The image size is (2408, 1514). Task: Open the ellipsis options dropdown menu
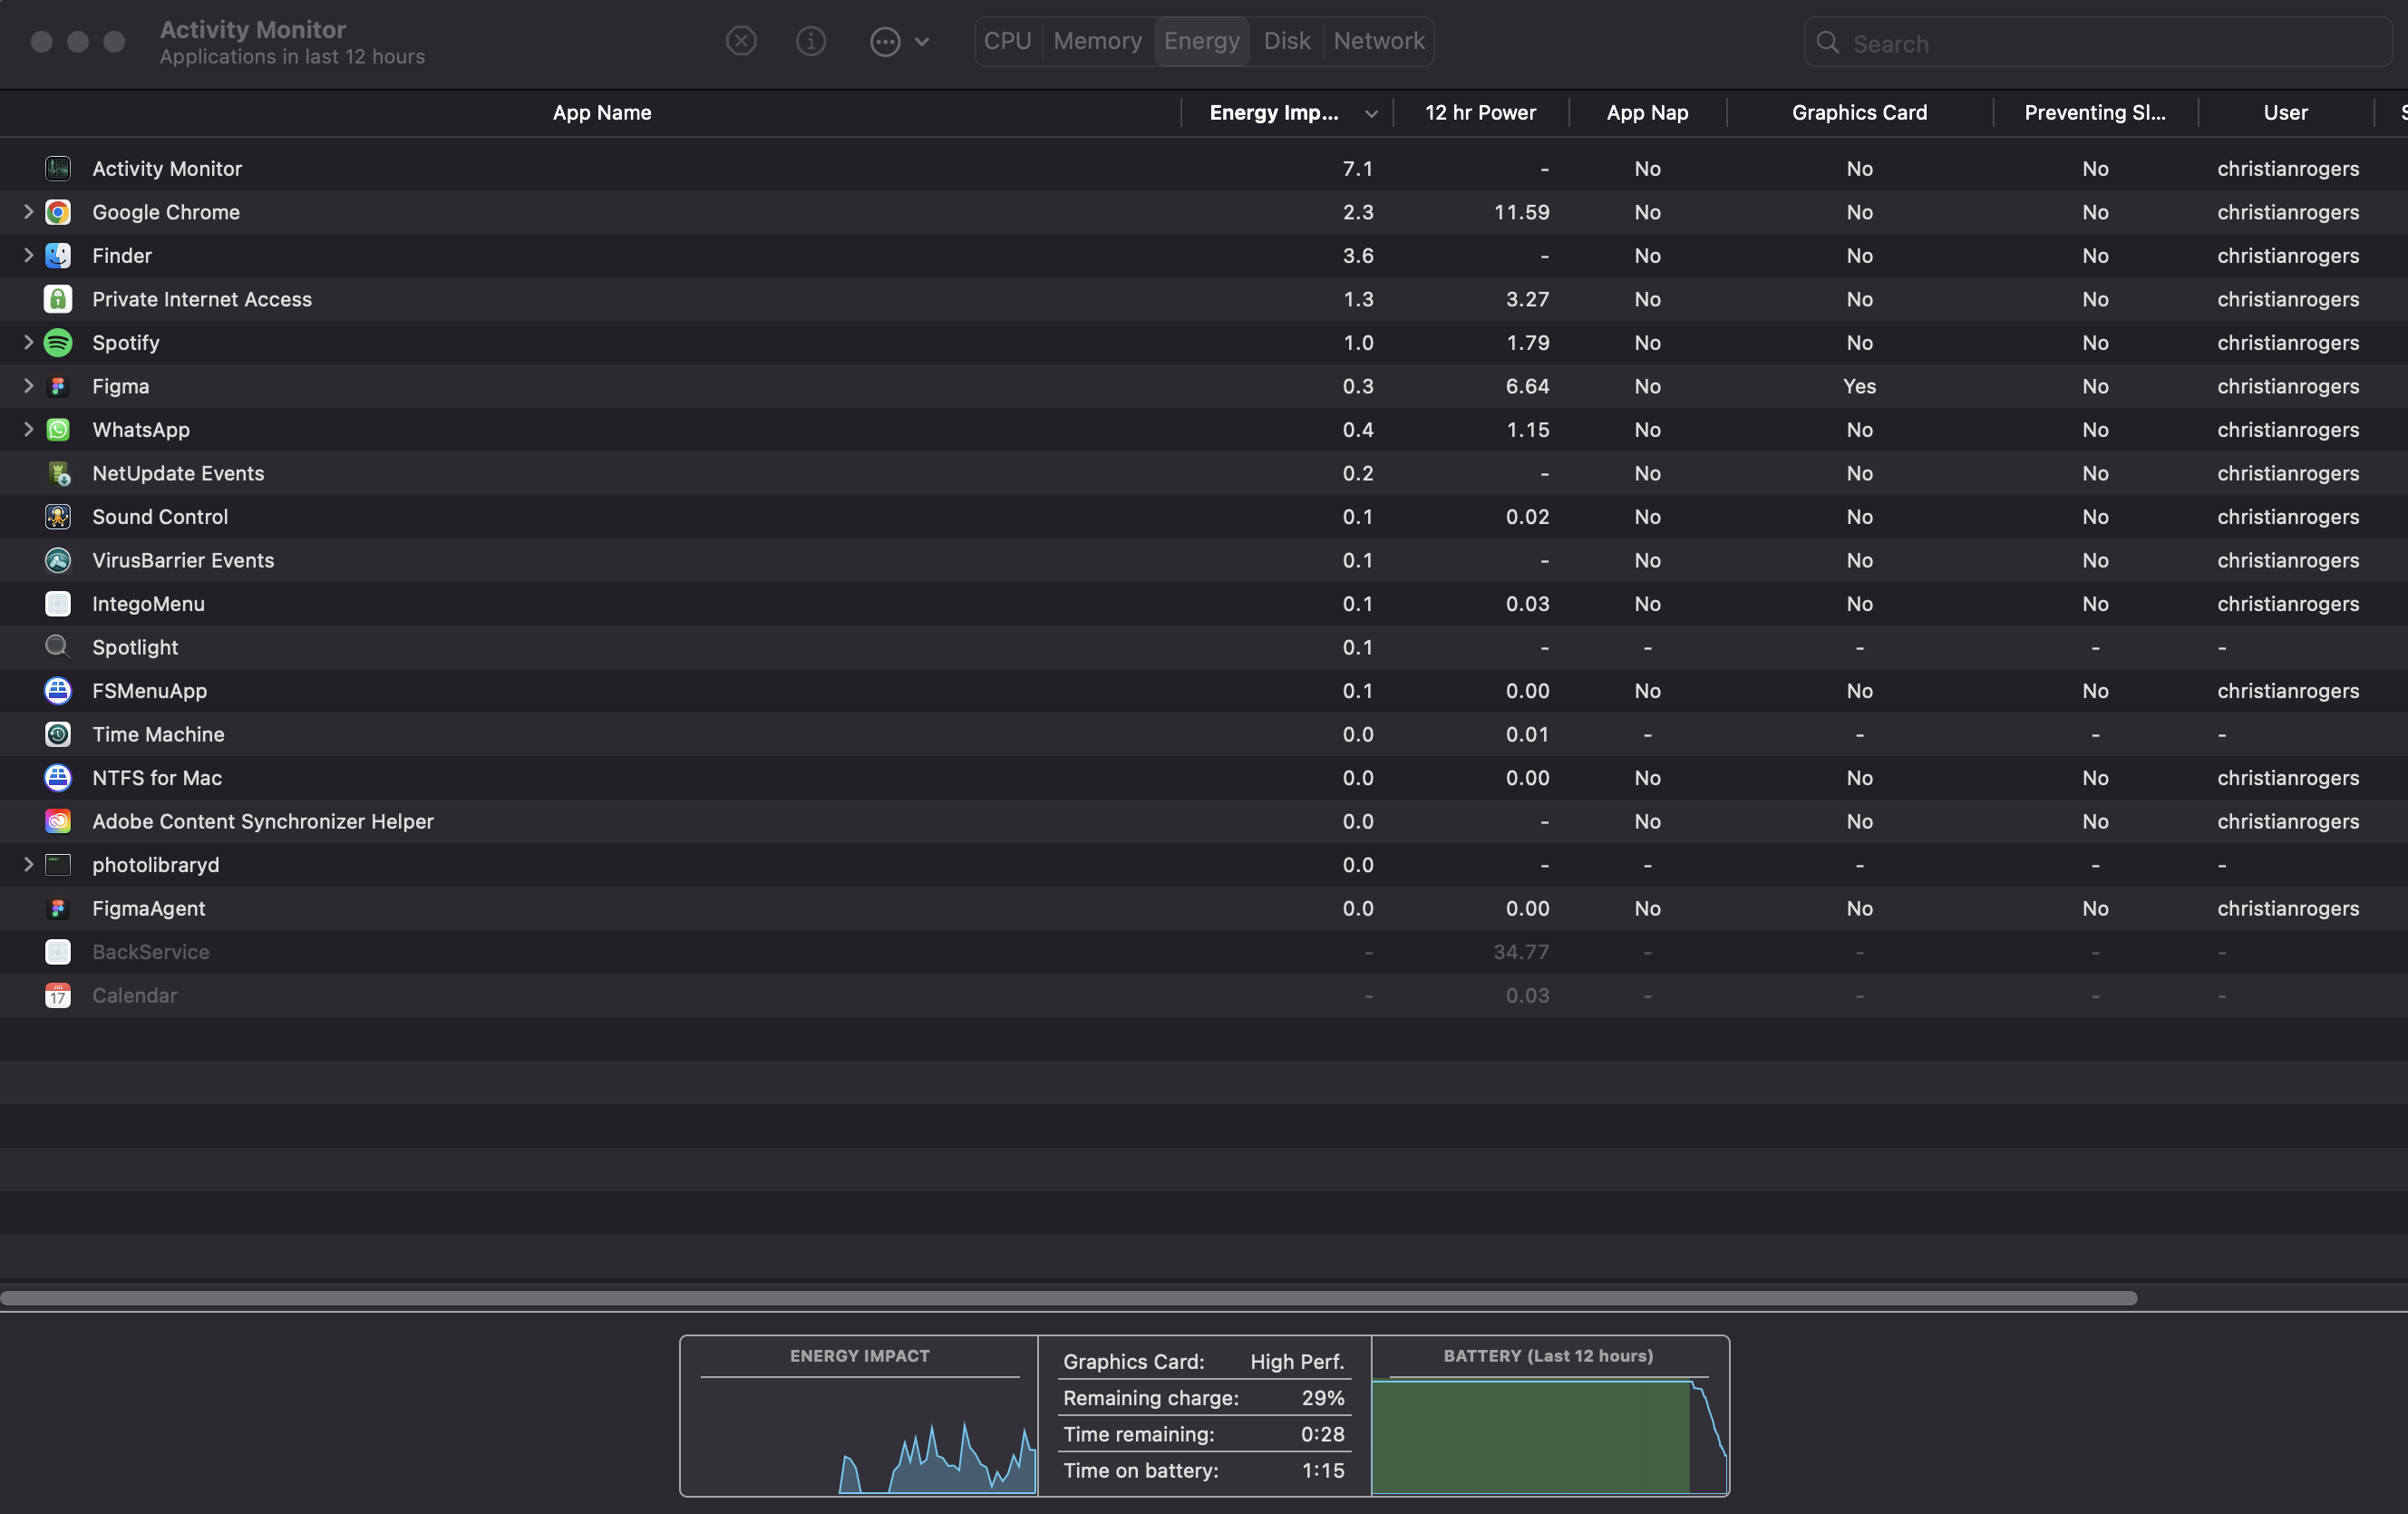(x=898, y=41)
